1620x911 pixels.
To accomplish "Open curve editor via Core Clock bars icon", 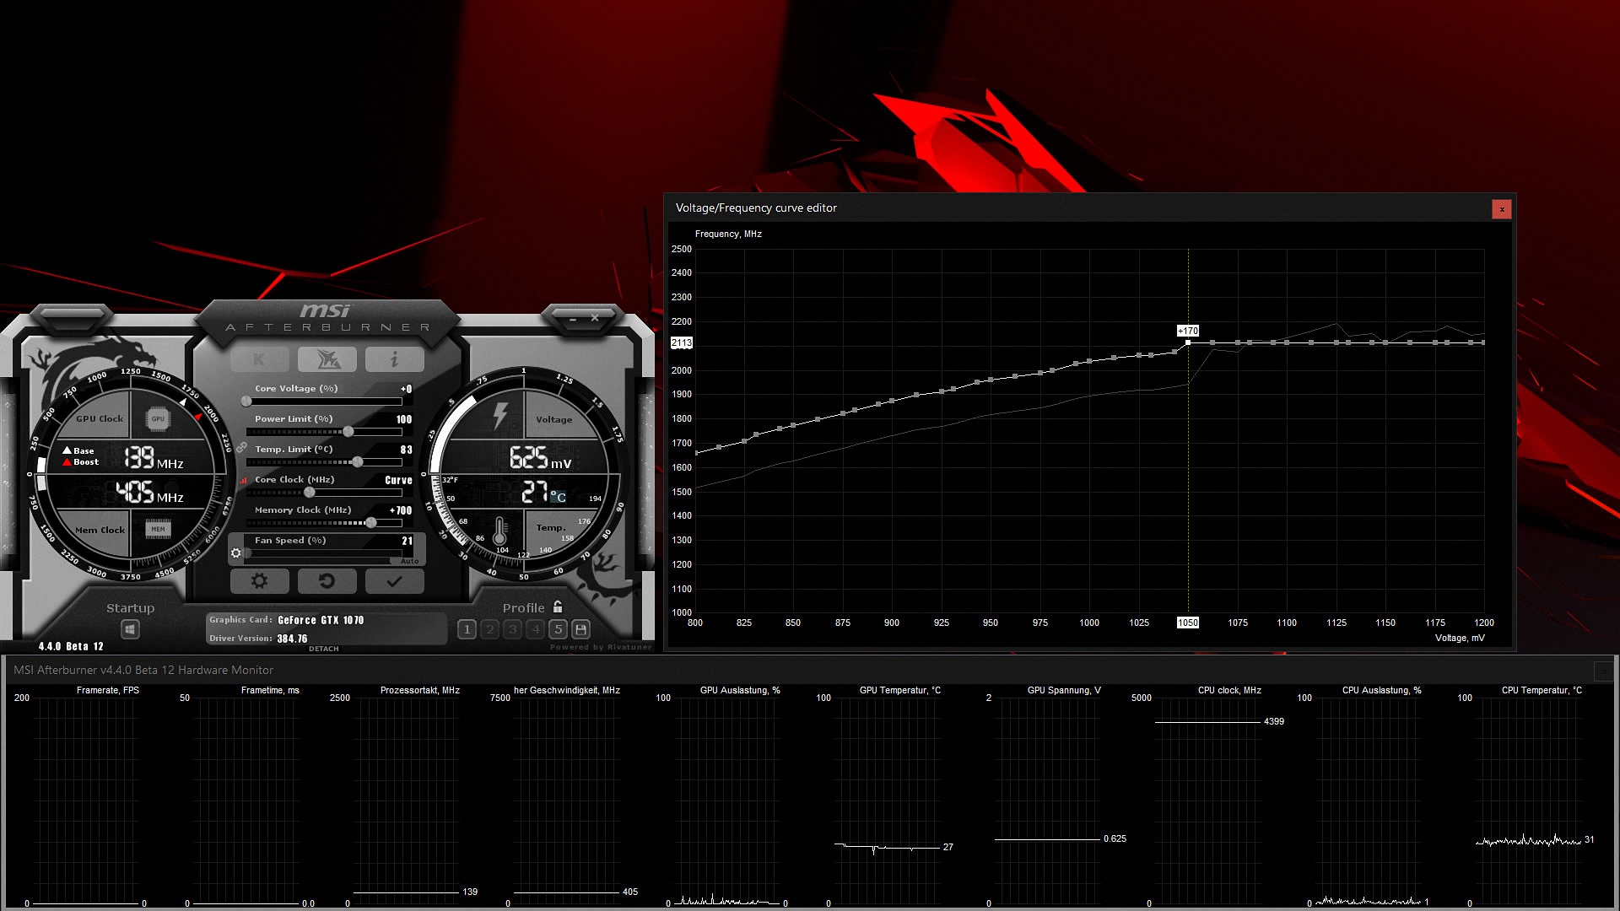I will [244, 480].
